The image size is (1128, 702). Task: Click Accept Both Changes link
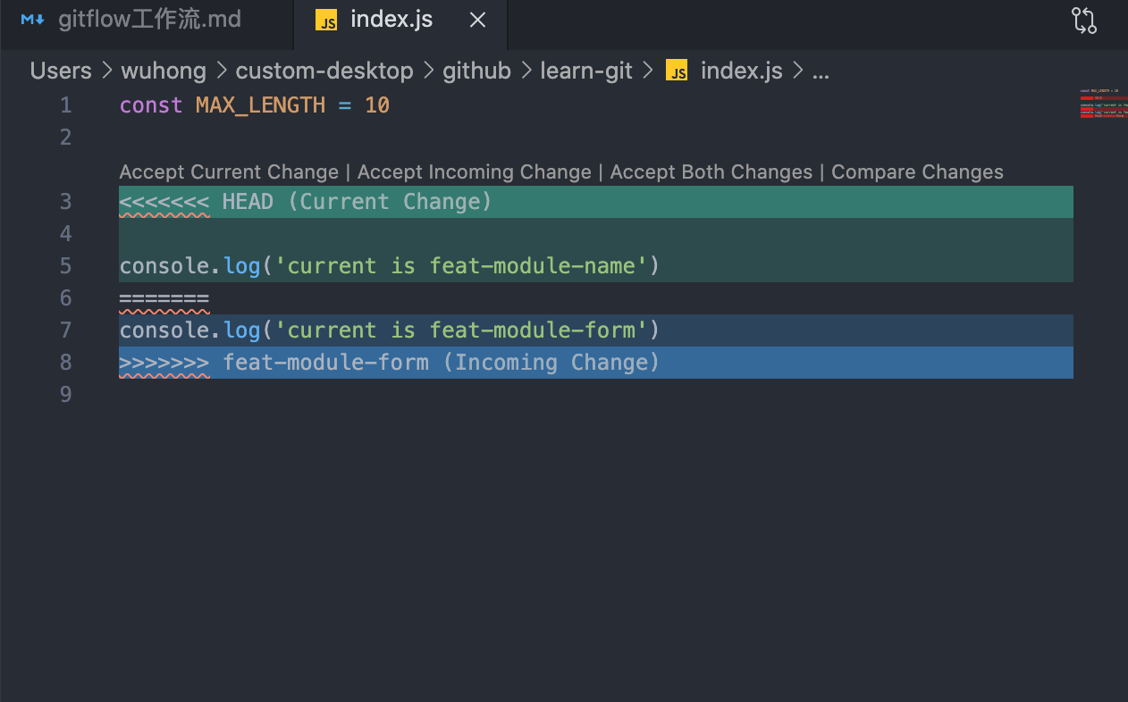pos(711,172)
